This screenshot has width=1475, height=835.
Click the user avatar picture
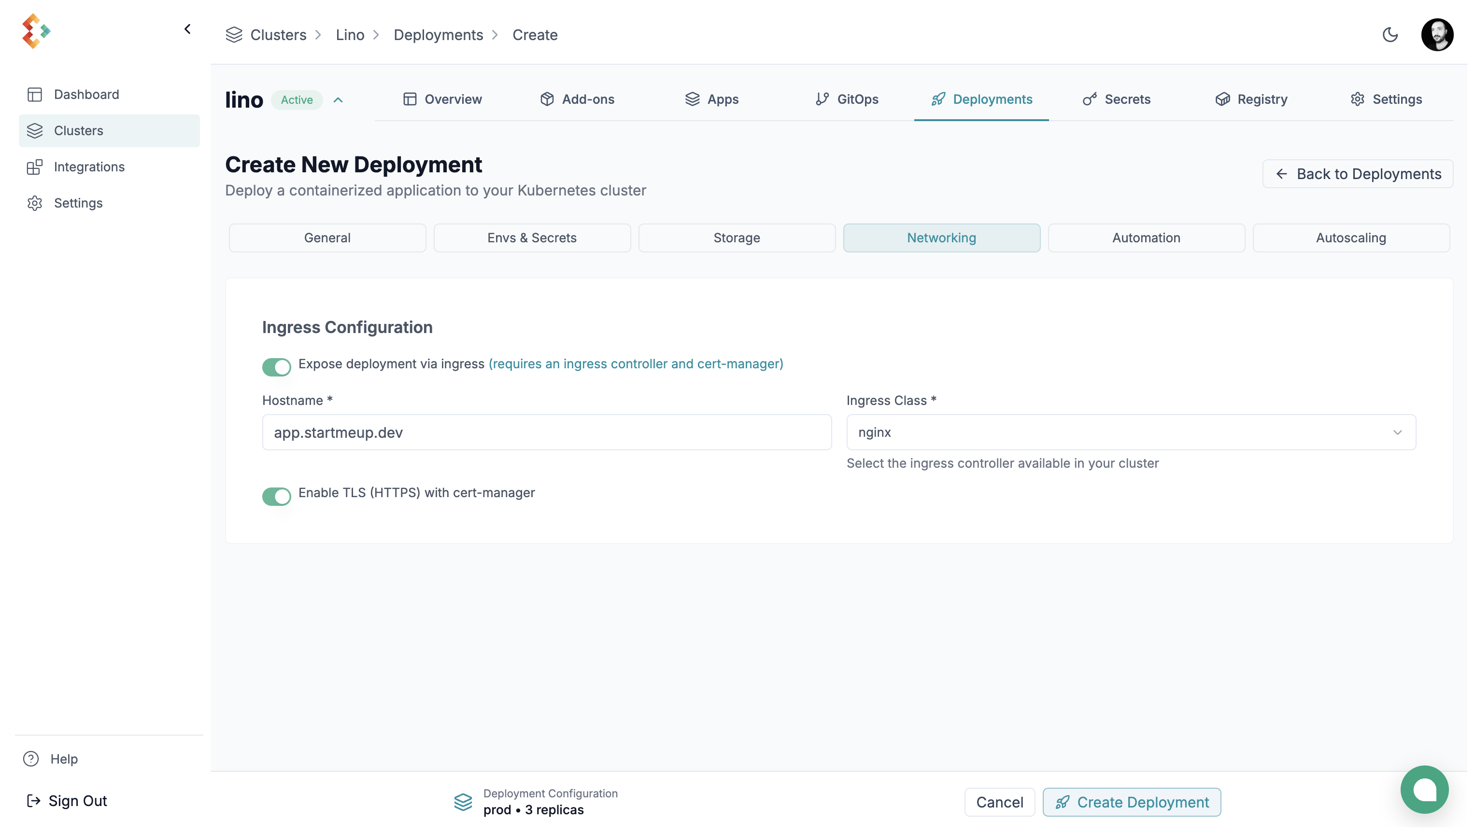click(1436, 35)
